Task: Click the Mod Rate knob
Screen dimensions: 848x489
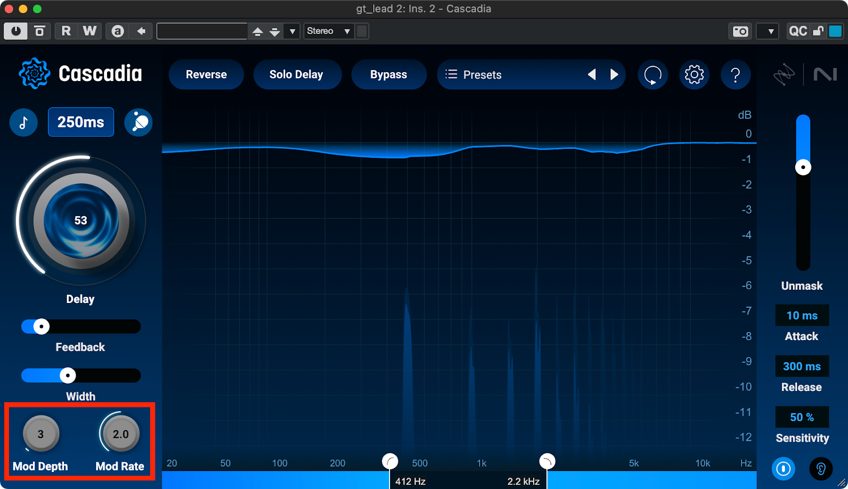Action: (121, 434)
